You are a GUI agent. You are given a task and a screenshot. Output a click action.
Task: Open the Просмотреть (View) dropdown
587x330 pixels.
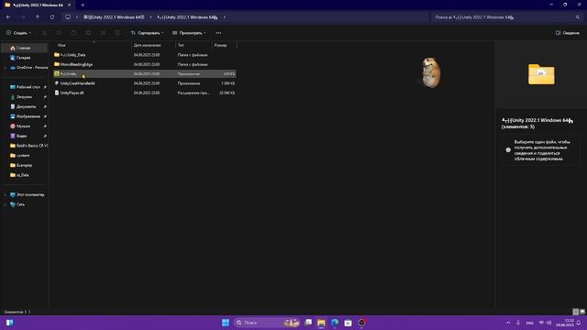click(189, 33)
